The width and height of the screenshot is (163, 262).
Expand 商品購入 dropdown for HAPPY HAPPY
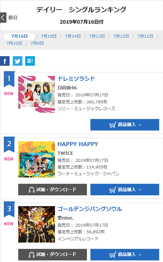coord(125,189)
